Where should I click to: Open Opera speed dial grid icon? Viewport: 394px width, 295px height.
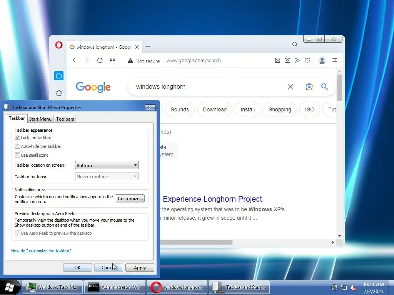[113, 60]
